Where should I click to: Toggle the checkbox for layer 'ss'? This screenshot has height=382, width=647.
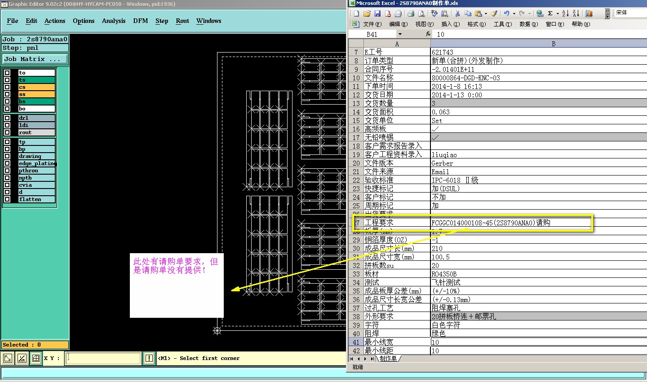click(x=7, y=94)
